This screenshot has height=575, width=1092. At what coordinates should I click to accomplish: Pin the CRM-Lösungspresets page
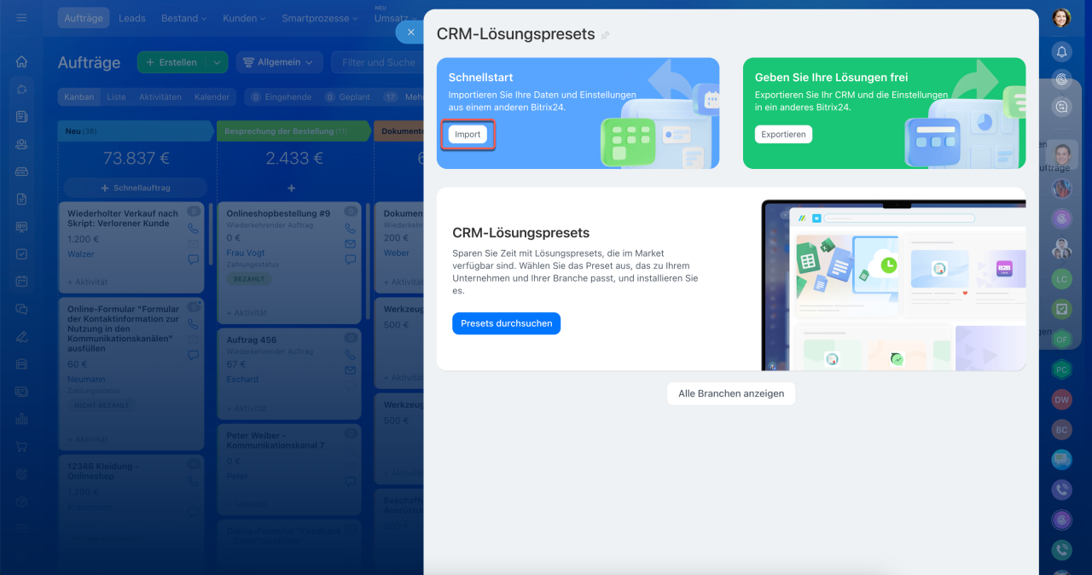point(605,36)
